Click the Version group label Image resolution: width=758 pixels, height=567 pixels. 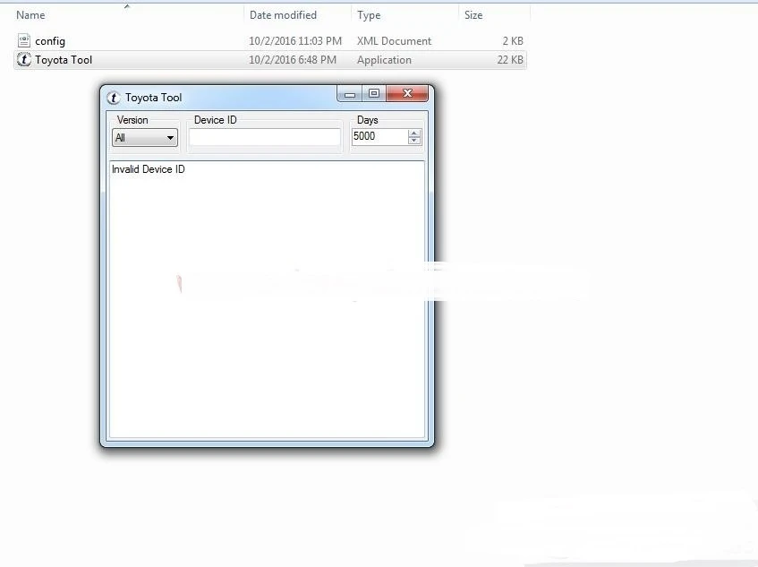[x=132, y=120]
